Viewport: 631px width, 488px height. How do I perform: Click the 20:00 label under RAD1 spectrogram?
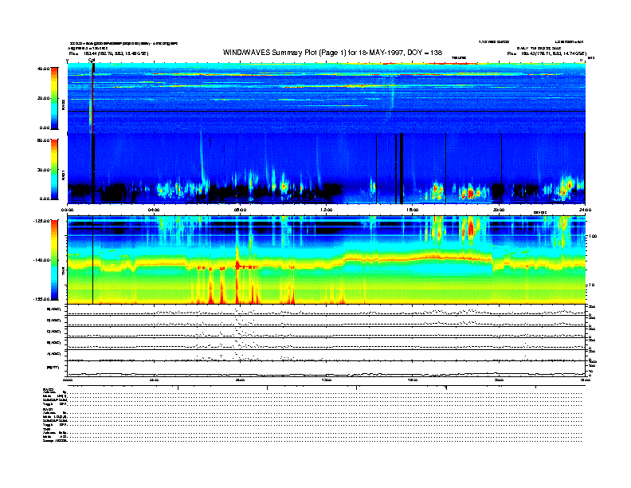coord(499,210)
